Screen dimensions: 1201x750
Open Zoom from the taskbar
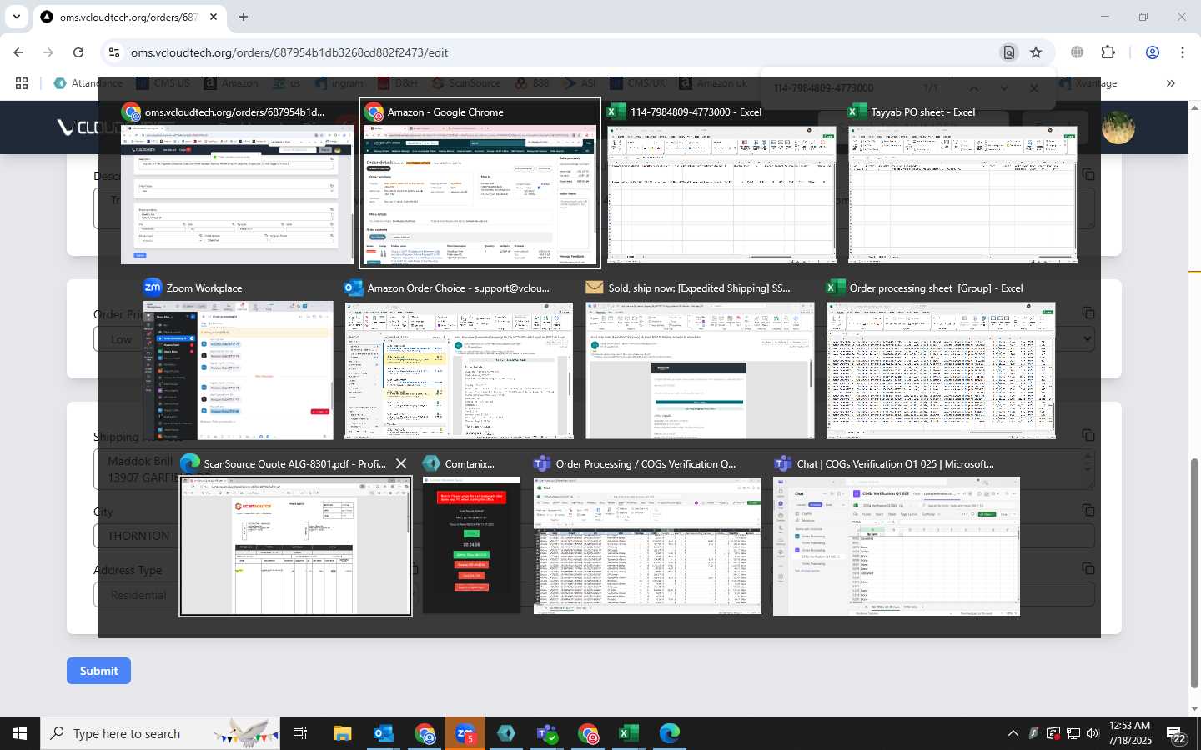(x=465, y=733)
